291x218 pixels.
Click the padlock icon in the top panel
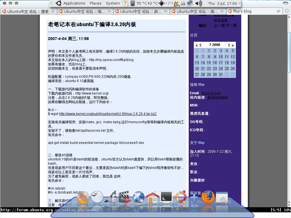(x=125, y=3)
